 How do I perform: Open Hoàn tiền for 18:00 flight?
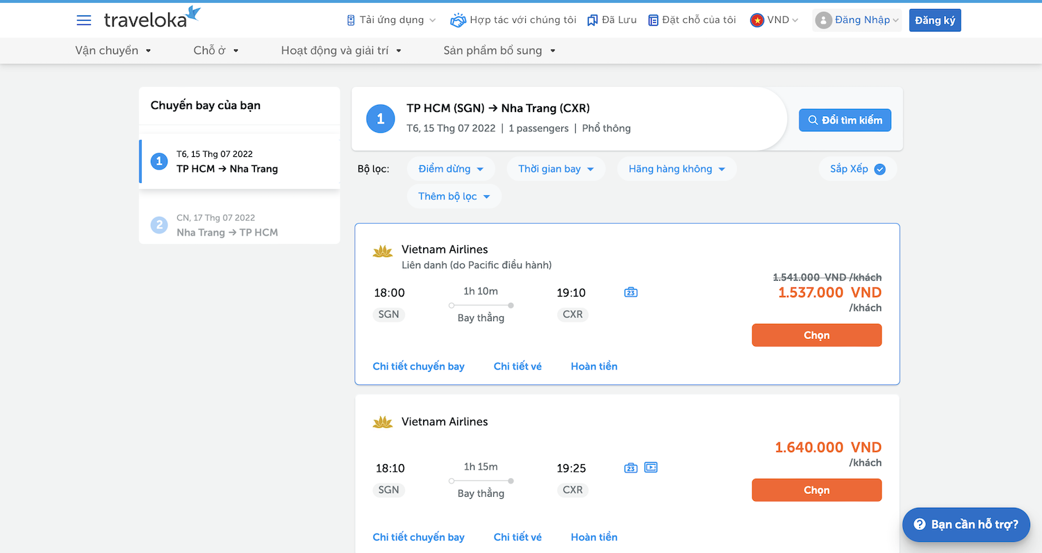click(594, 366)
